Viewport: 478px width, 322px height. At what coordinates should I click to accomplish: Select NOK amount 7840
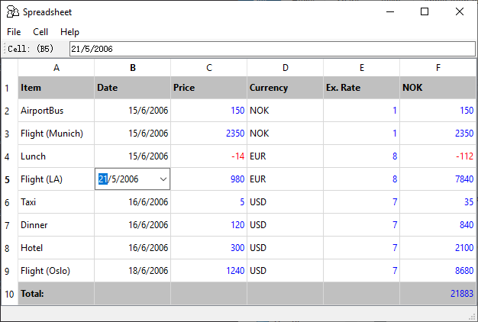point(438,179)
